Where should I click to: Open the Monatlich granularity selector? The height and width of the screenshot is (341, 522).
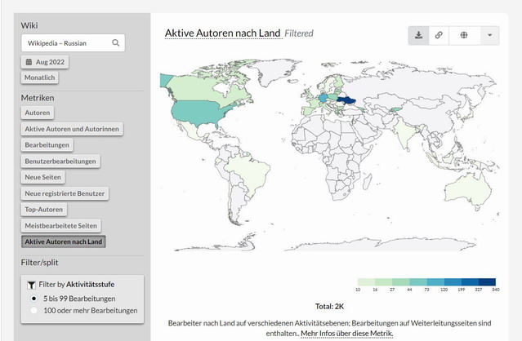tap(40, 77)
